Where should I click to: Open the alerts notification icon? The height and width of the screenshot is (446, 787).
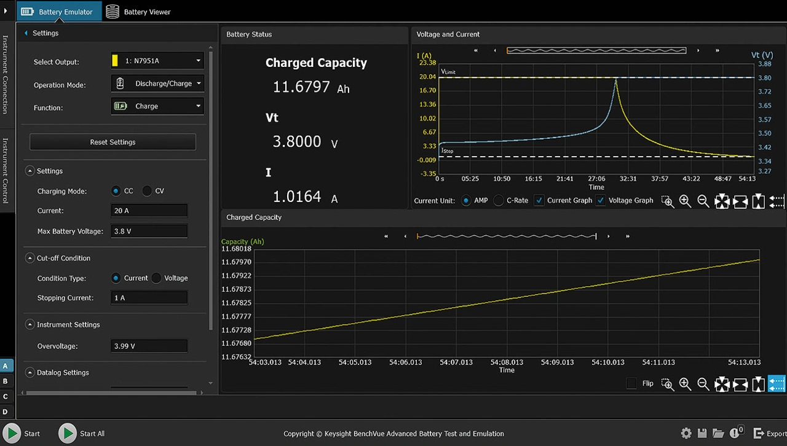click(735, 433)
